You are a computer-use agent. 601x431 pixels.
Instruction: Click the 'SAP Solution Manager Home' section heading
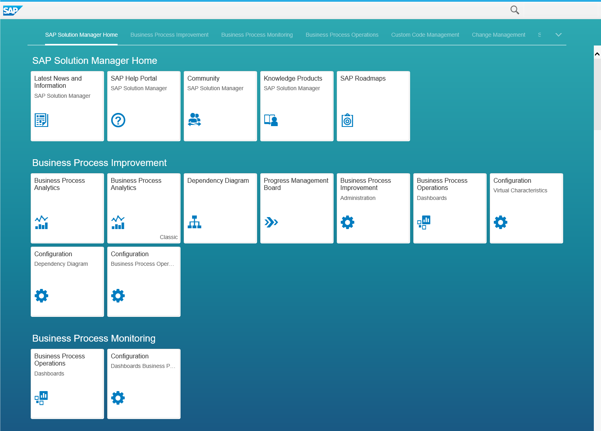click(x=94, y=61)
